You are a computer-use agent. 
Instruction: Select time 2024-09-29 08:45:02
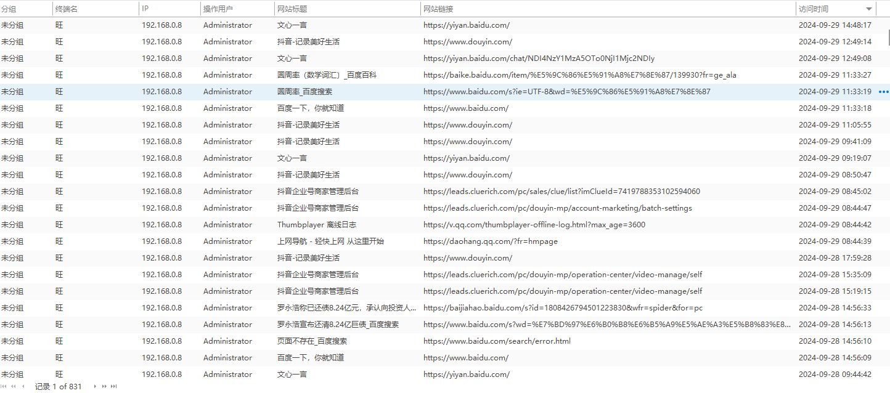pyautogui.click(x=835, y=192)
